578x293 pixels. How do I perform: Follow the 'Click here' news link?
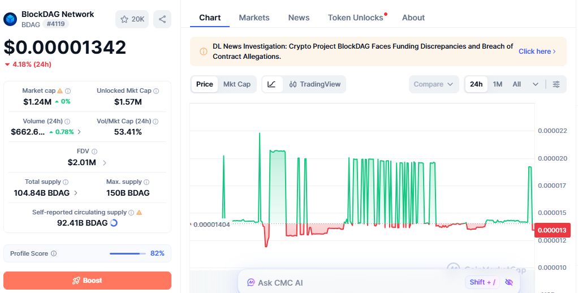[x=537, y=51]
